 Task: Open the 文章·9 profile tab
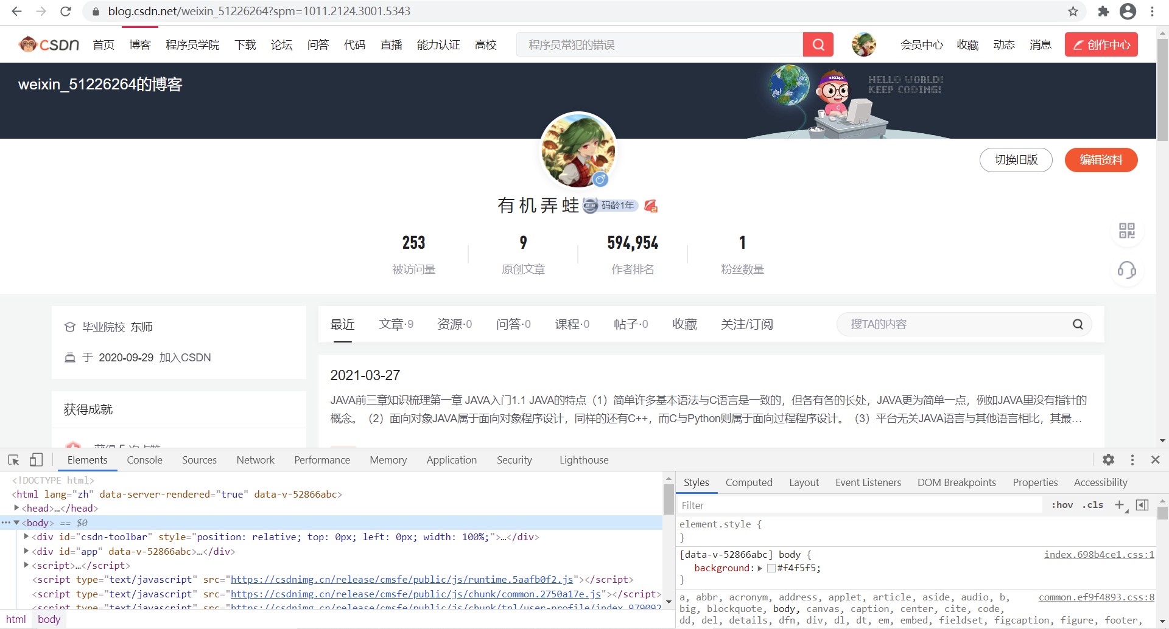click(x=396, y=324)
